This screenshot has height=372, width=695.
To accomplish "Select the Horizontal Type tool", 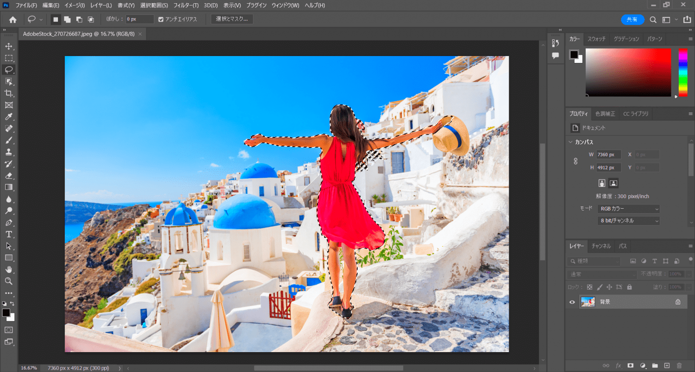I will tap(8, 234).
